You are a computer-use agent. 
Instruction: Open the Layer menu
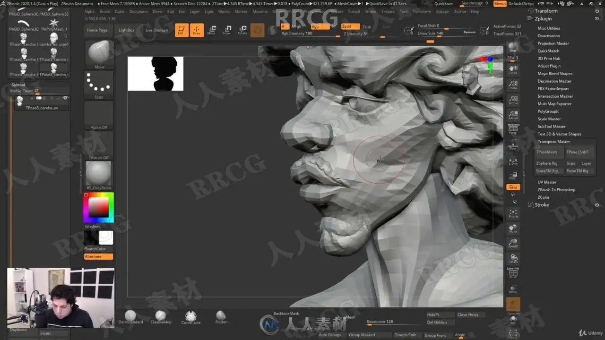pyautogui.click(x=194, y=12)
